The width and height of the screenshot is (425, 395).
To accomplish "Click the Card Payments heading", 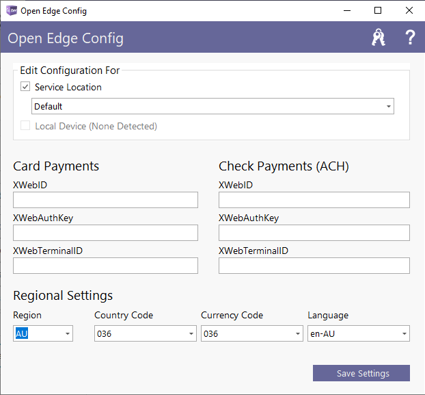I will [x=56, y=166].
